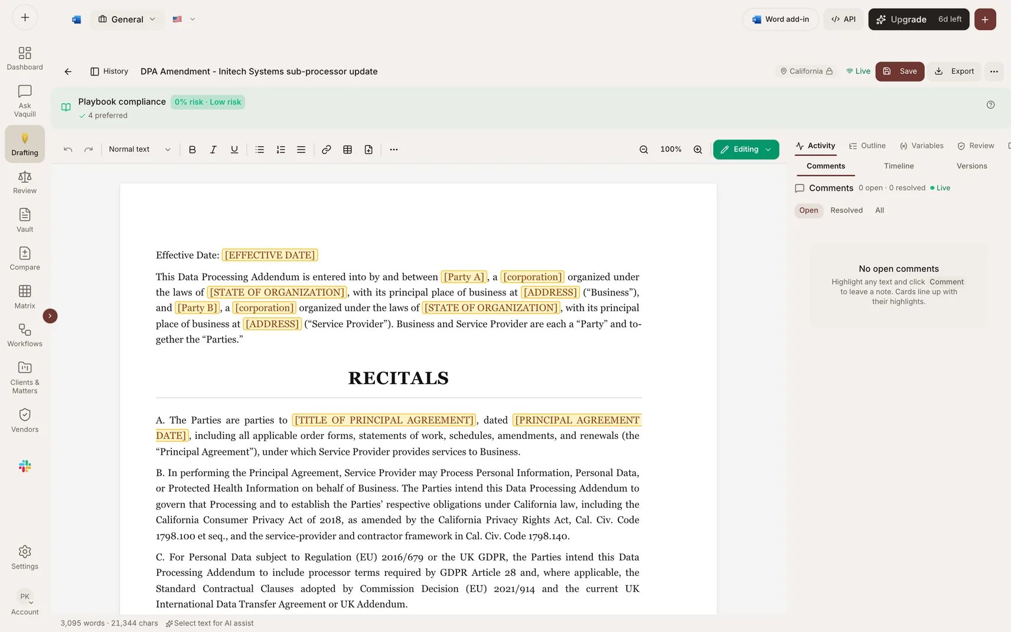Select the Timeline sub-tab
The image size is (1011, 632).
pyautogui.click(x=899, y=167)
